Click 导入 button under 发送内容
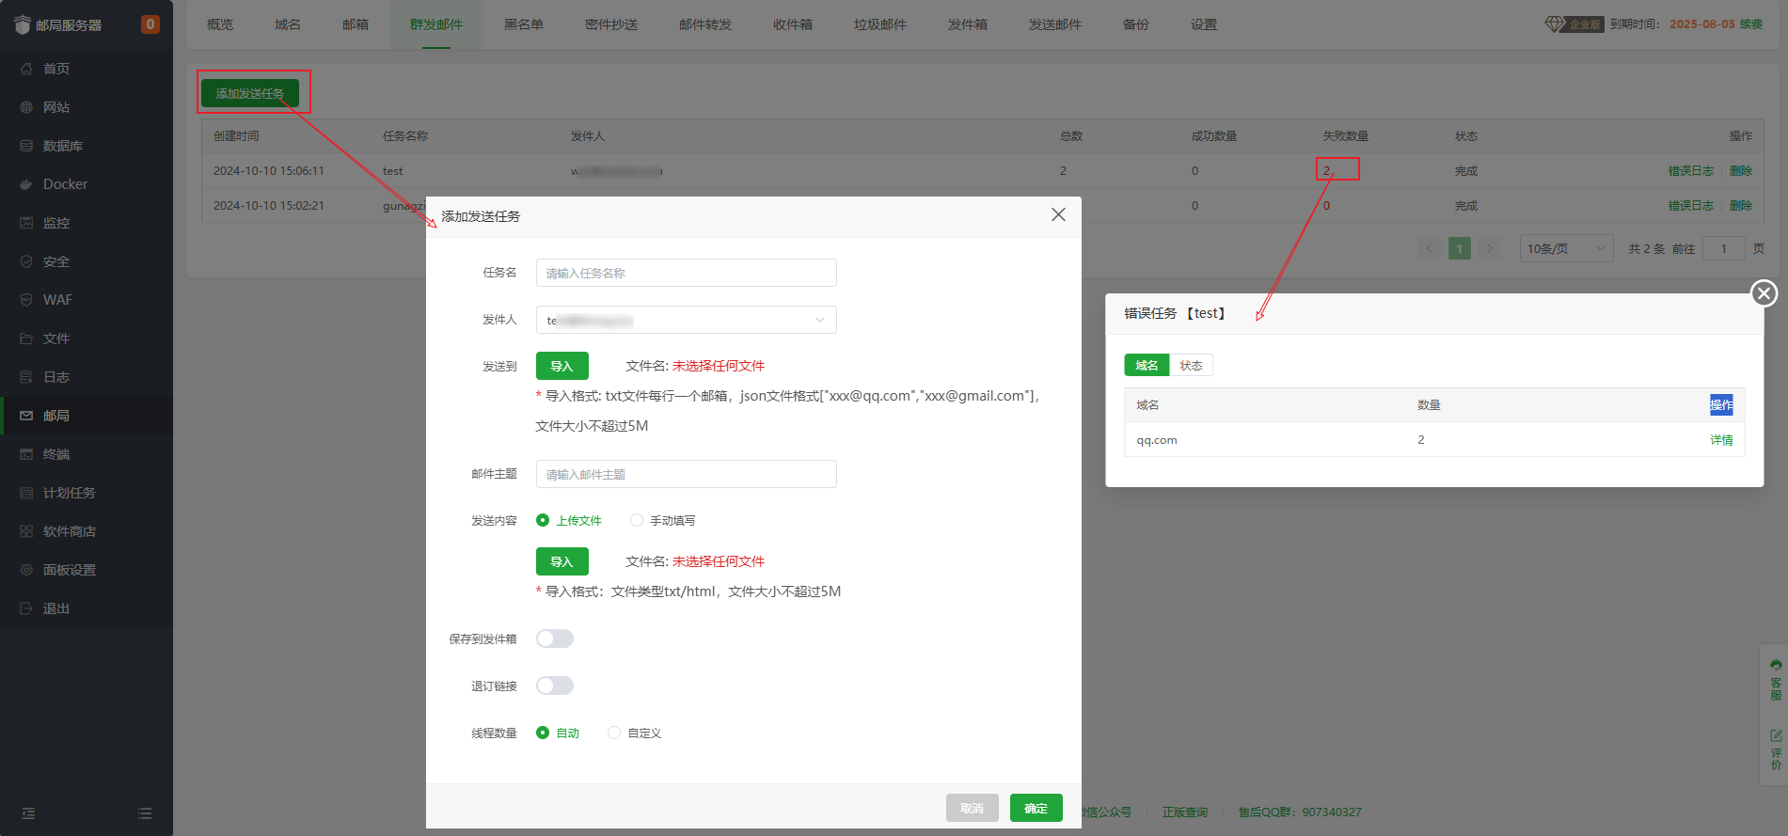This screenshot has height=836, width=1788. pyautogui.click(x=562, y=561)
